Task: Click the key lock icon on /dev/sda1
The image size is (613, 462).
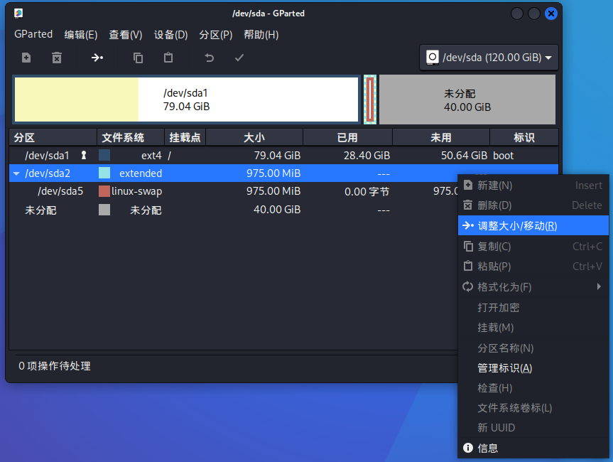Action: 83,156
